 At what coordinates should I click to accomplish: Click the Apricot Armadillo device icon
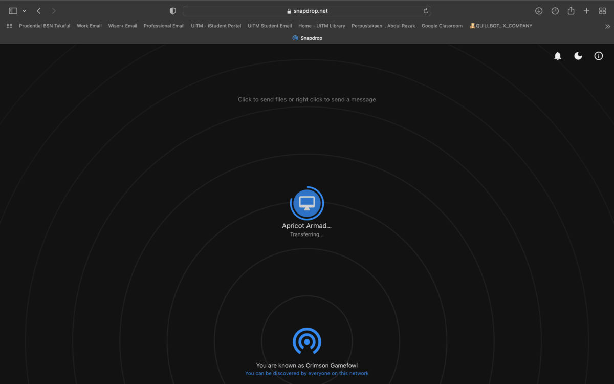pos(307,203)
